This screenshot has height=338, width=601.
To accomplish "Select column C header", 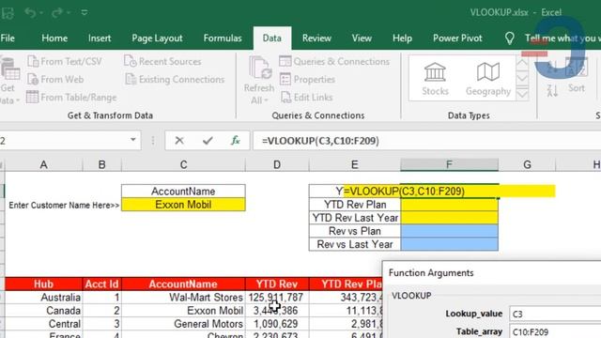I will click(x=183, y=165).
